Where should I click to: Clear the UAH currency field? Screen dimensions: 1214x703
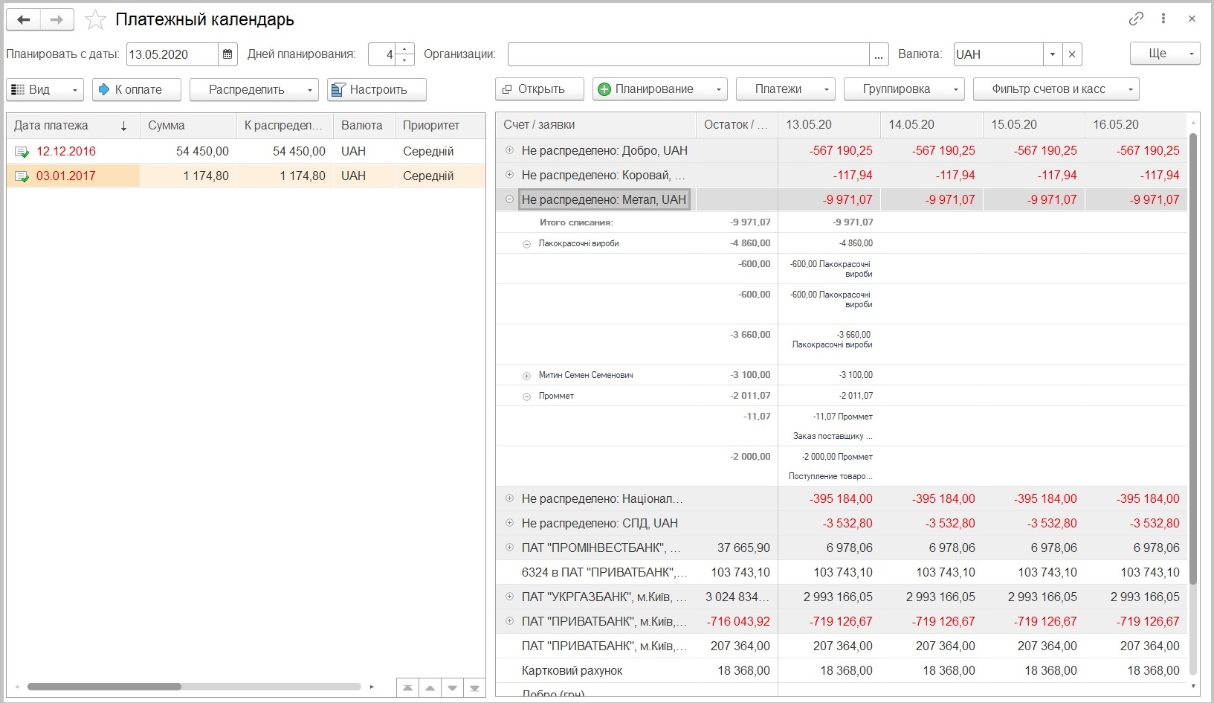pos(1071,54)
